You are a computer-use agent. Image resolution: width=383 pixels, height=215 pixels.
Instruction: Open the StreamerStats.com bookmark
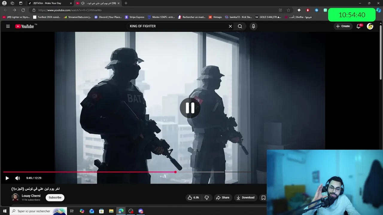[x=77, y=17]
